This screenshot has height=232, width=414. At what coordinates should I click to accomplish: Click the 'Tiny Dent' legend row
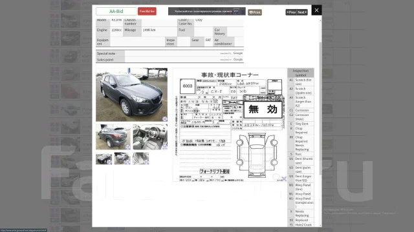[x=300, y=124]
